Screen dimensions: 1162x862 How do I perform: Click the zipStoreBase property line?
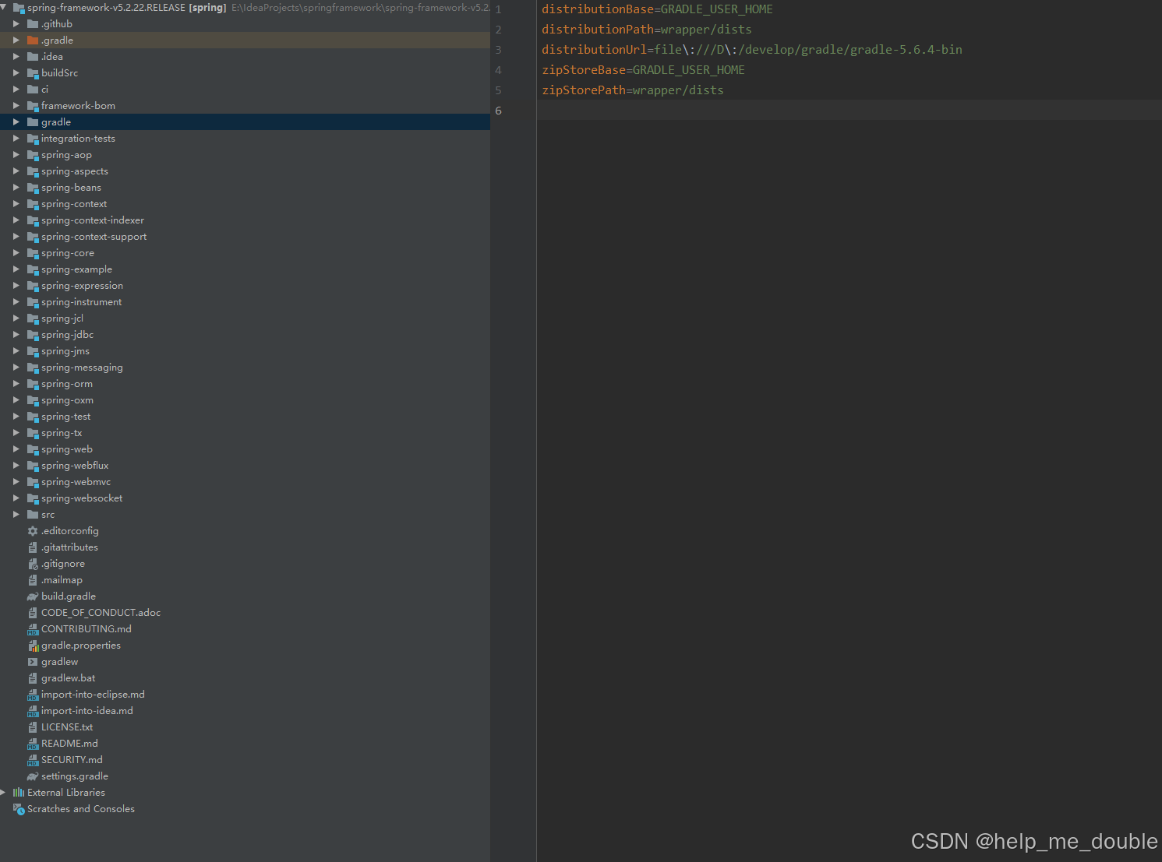[x=643, y=70]
